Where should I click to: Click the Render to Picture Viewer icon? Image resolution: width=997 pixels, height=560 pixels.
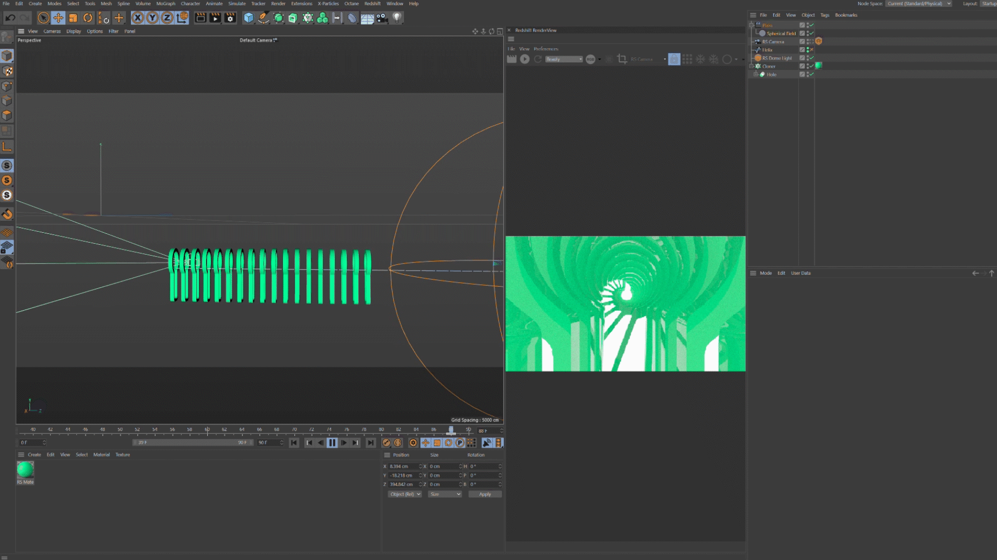(215, 18)
